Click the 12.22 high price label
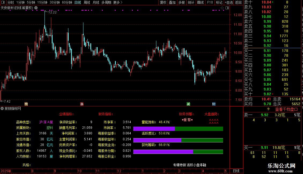This screenshot has width=303, height=174. coord(52,12)
